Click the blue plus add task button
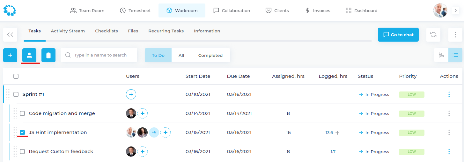The image size is (464, 162). (10, 55)
